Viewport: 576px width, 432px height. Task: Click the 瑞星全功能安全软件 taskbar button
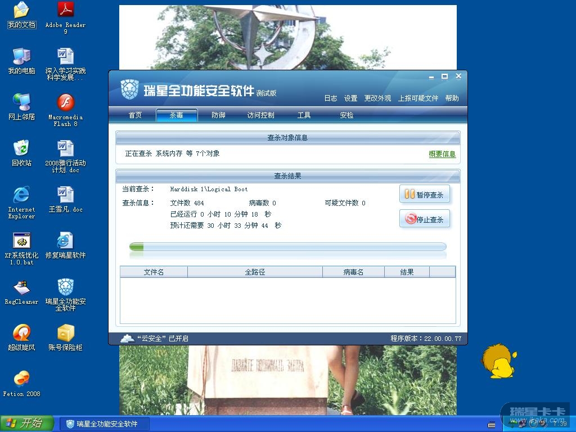coord(105,424)
